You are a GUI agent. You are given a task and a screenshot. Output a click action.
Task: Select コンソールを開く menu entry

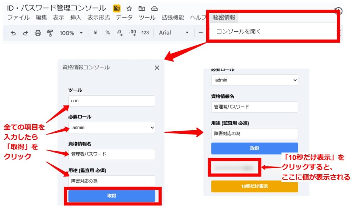click(x=239, y=31)
